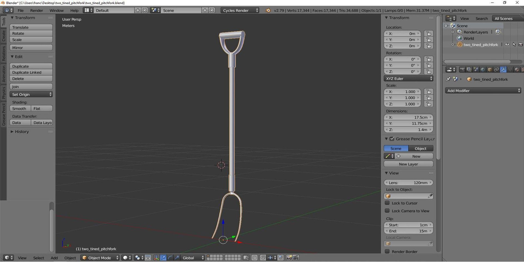Open the Render properties camera tab
This screenshot has height=262, width=524.
tap(462, 70)
